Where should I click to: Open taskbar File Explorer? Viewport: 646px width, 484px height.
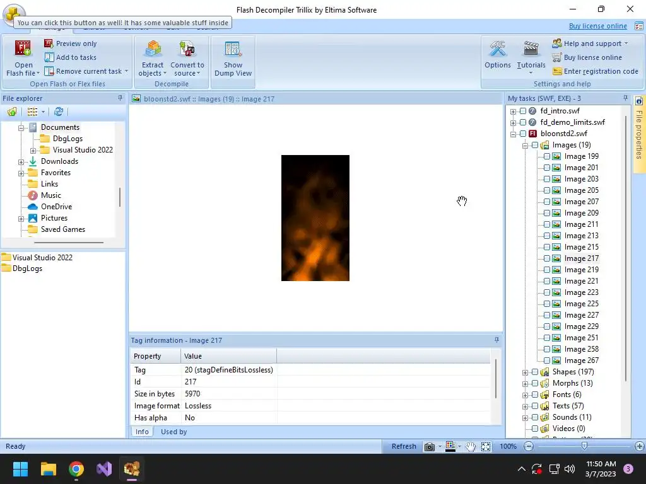click(48, 469)
